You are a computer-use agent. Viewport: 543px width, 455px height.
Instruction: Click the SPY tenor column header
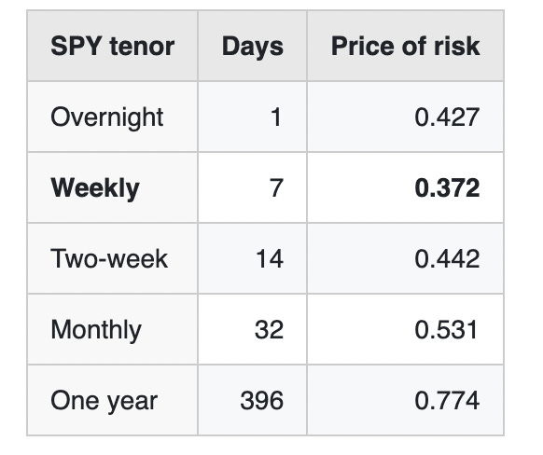click(113, 46)
